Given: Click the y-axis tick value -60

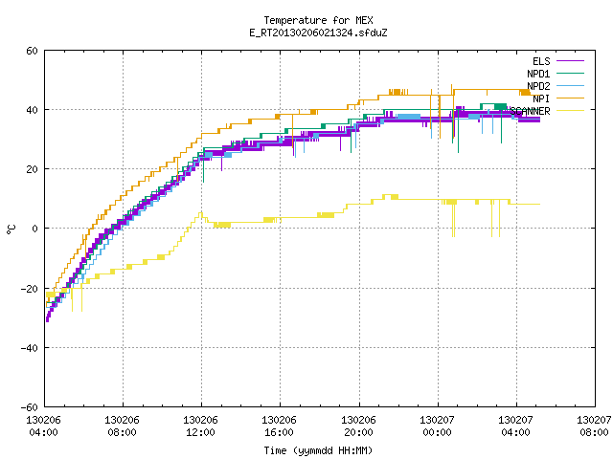Looking at the screenshot, I should pyautogui.click(x=30, y=407).
